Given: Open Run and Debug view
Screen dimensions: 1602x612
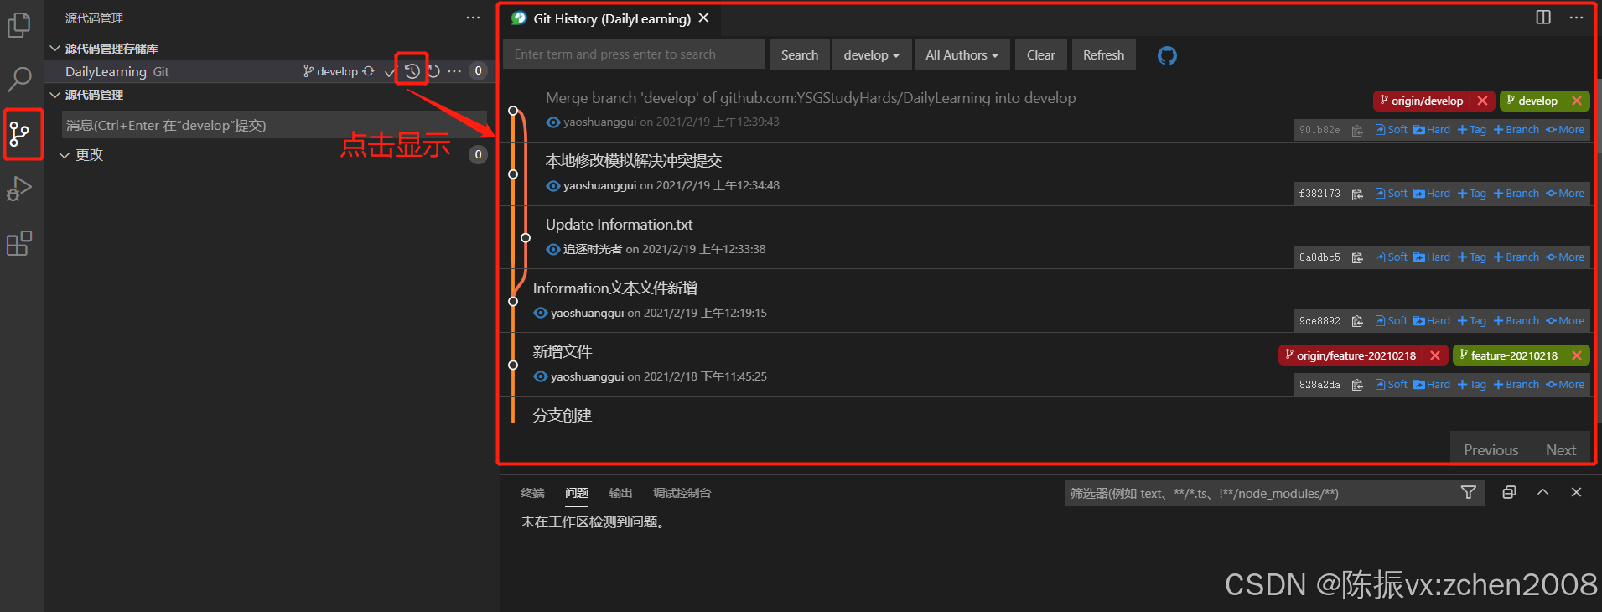Looking at the screenshot, I should (x=19, y=189).
